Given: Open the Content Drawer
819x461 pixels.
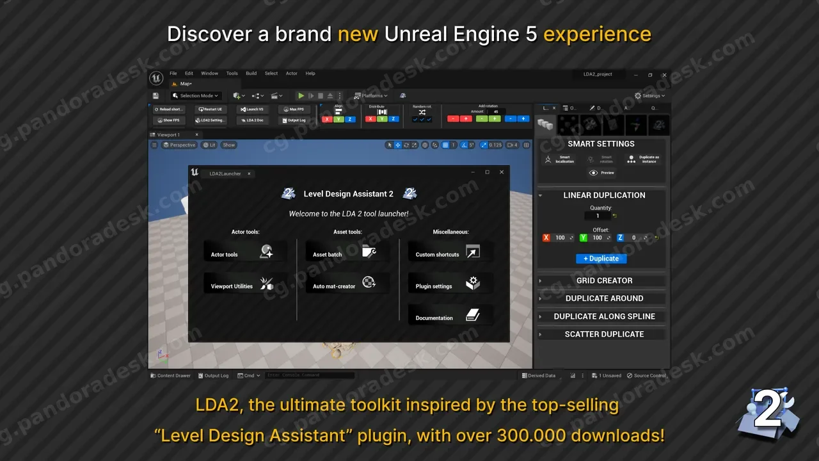Looking at the screenshot, I should [170, 376].
